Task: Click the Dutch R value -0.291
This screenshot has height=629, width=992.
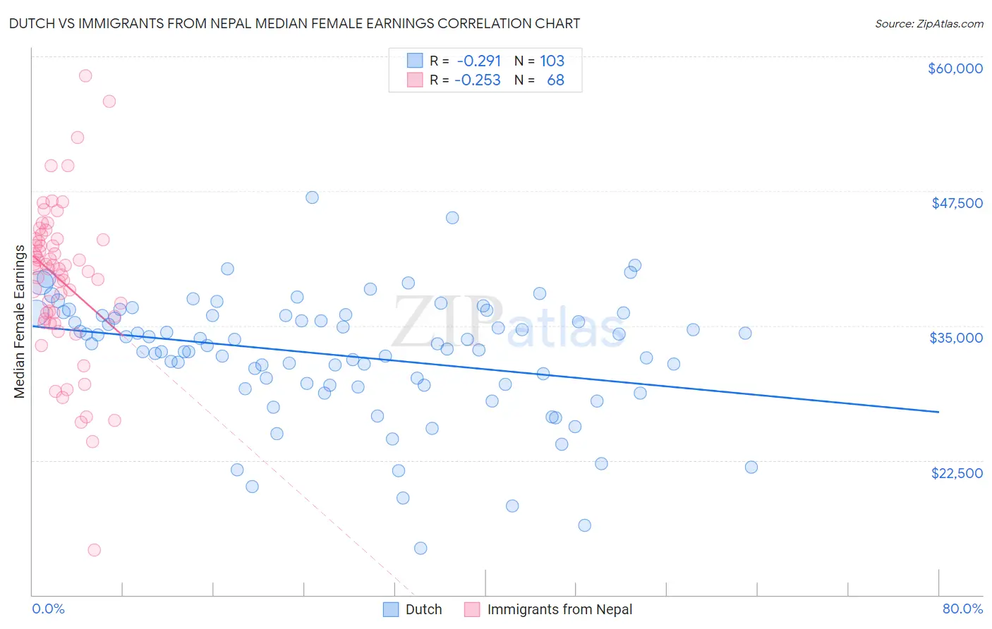Action: pos(478,61)
